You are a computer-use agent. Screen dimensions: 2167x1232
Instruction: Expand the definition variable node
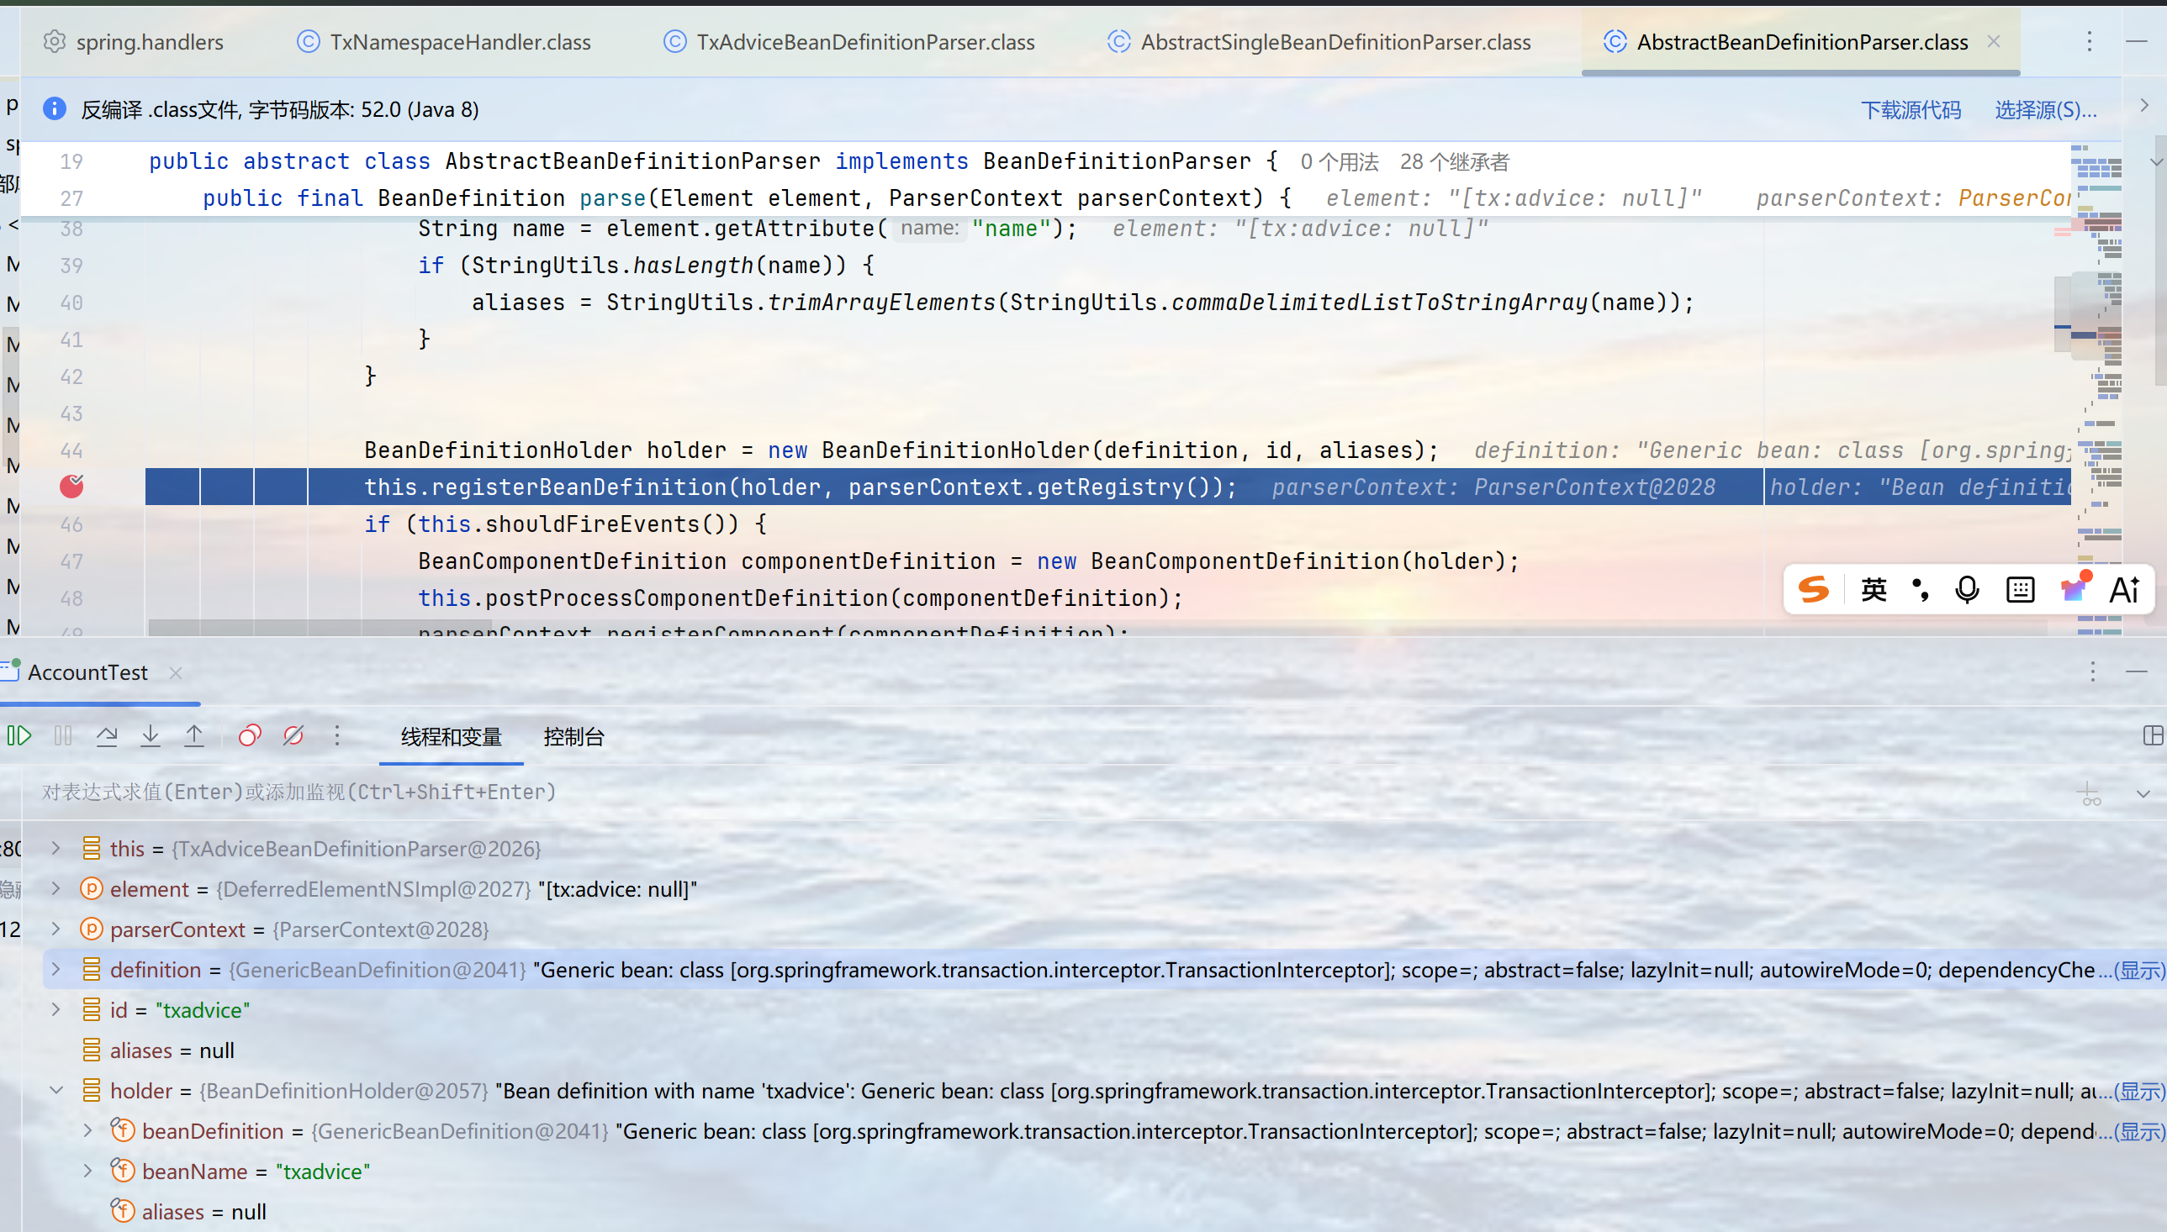(55, 970)
